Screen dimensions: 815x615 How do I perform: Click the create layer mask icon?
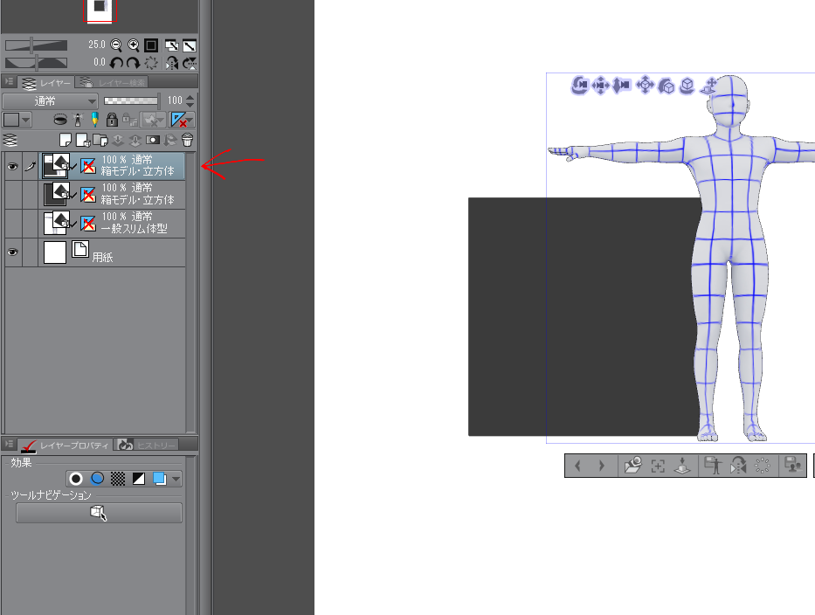(153, 140)
